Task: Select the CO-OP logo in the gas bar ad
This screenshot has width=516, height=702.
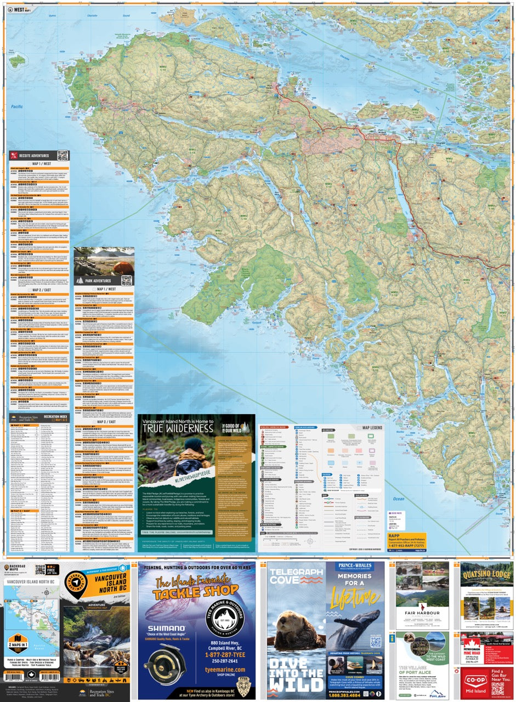Action: 475,680
